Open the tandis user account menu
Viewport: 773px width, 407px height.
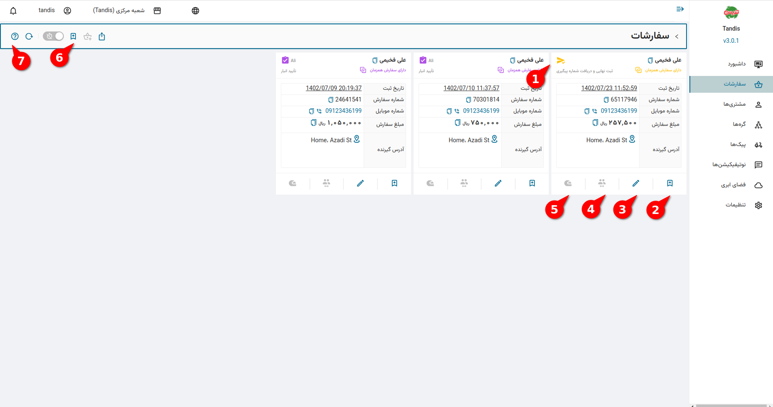point(55,10)
